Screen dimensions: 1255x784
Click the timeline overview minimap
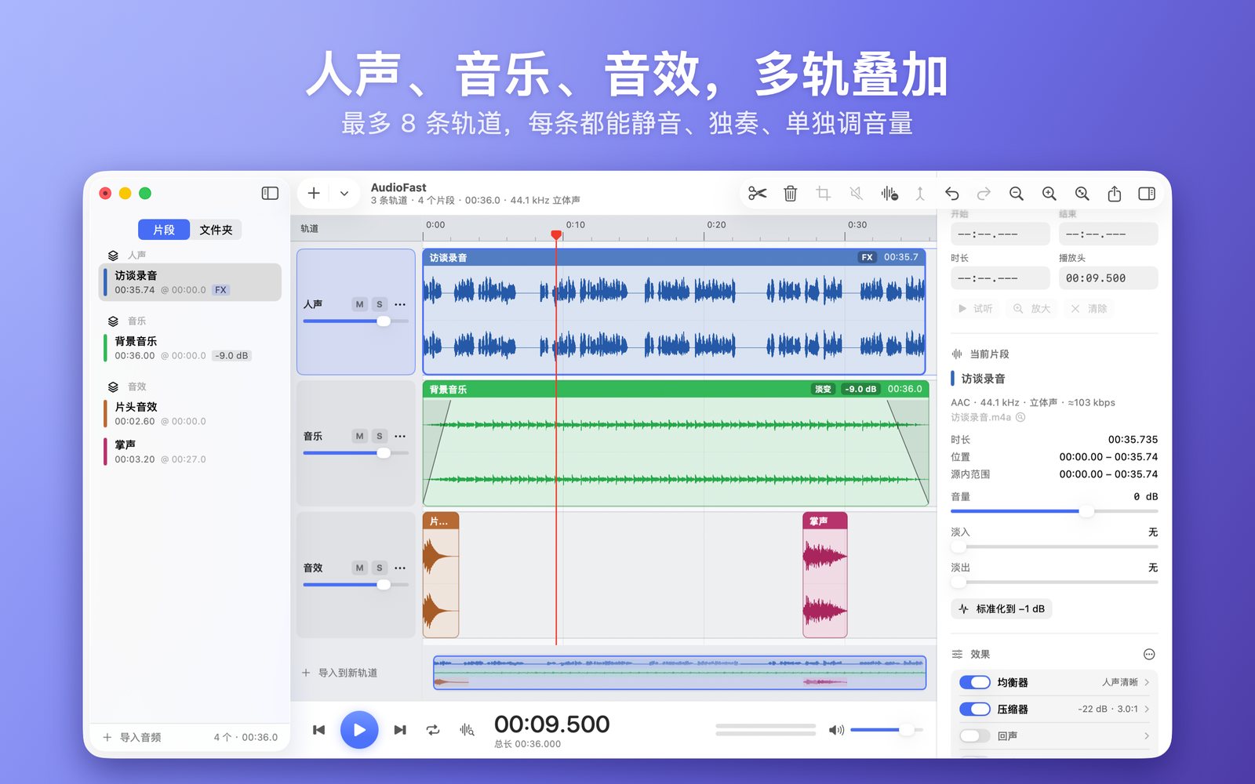tap(679, 673)
